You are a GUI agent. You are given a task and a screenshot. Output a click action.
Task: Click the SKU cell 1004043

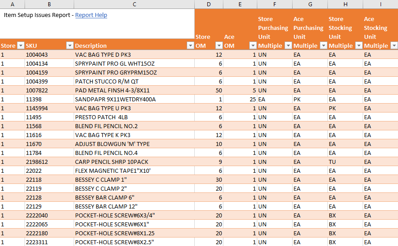tap(49, 54)
